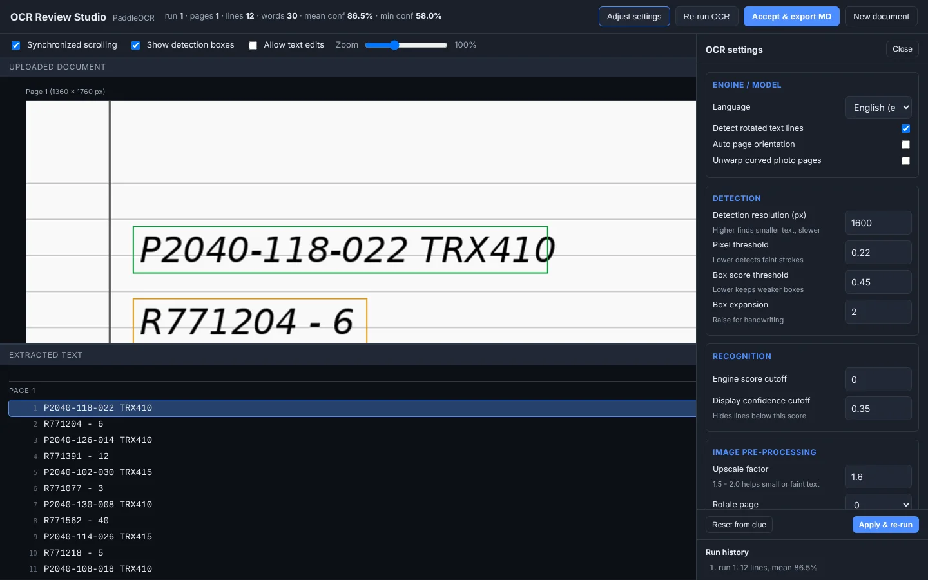Toggle Synchronized scrolling checkbox

(16, 45)
